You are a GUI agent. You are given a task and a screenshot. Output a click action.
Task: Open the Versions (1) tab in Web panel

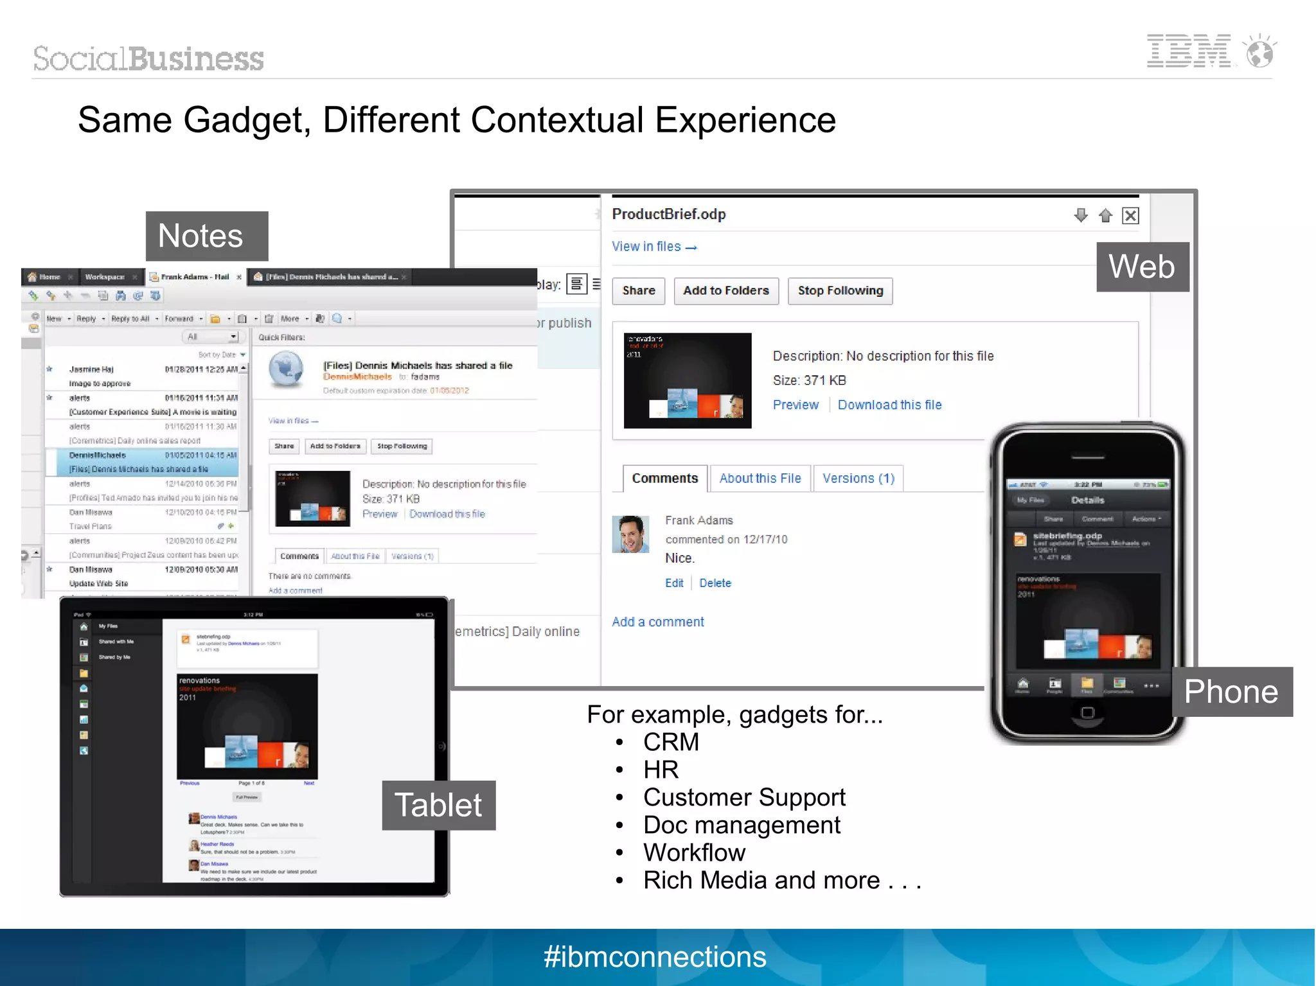coord(858,479)
